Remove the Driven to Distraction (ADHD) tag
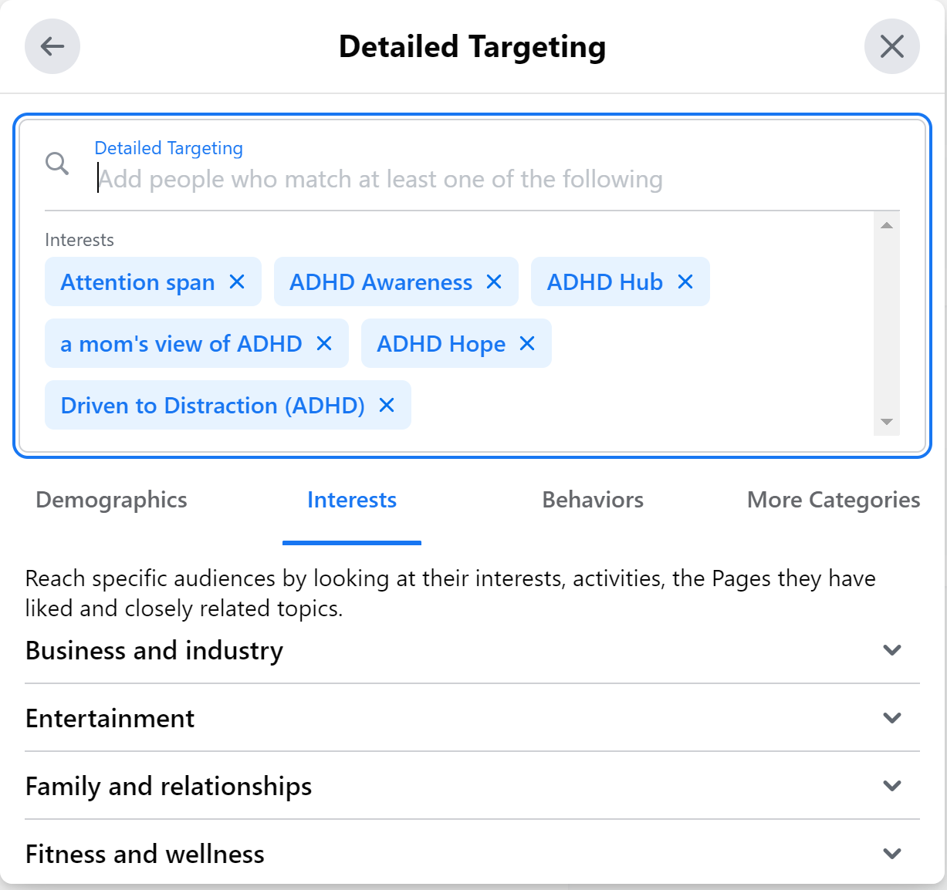 [387, 406]
